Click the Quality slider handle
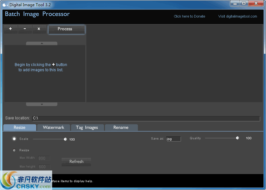The width and height of the screenshot is (266, 190). coord(237,138)
